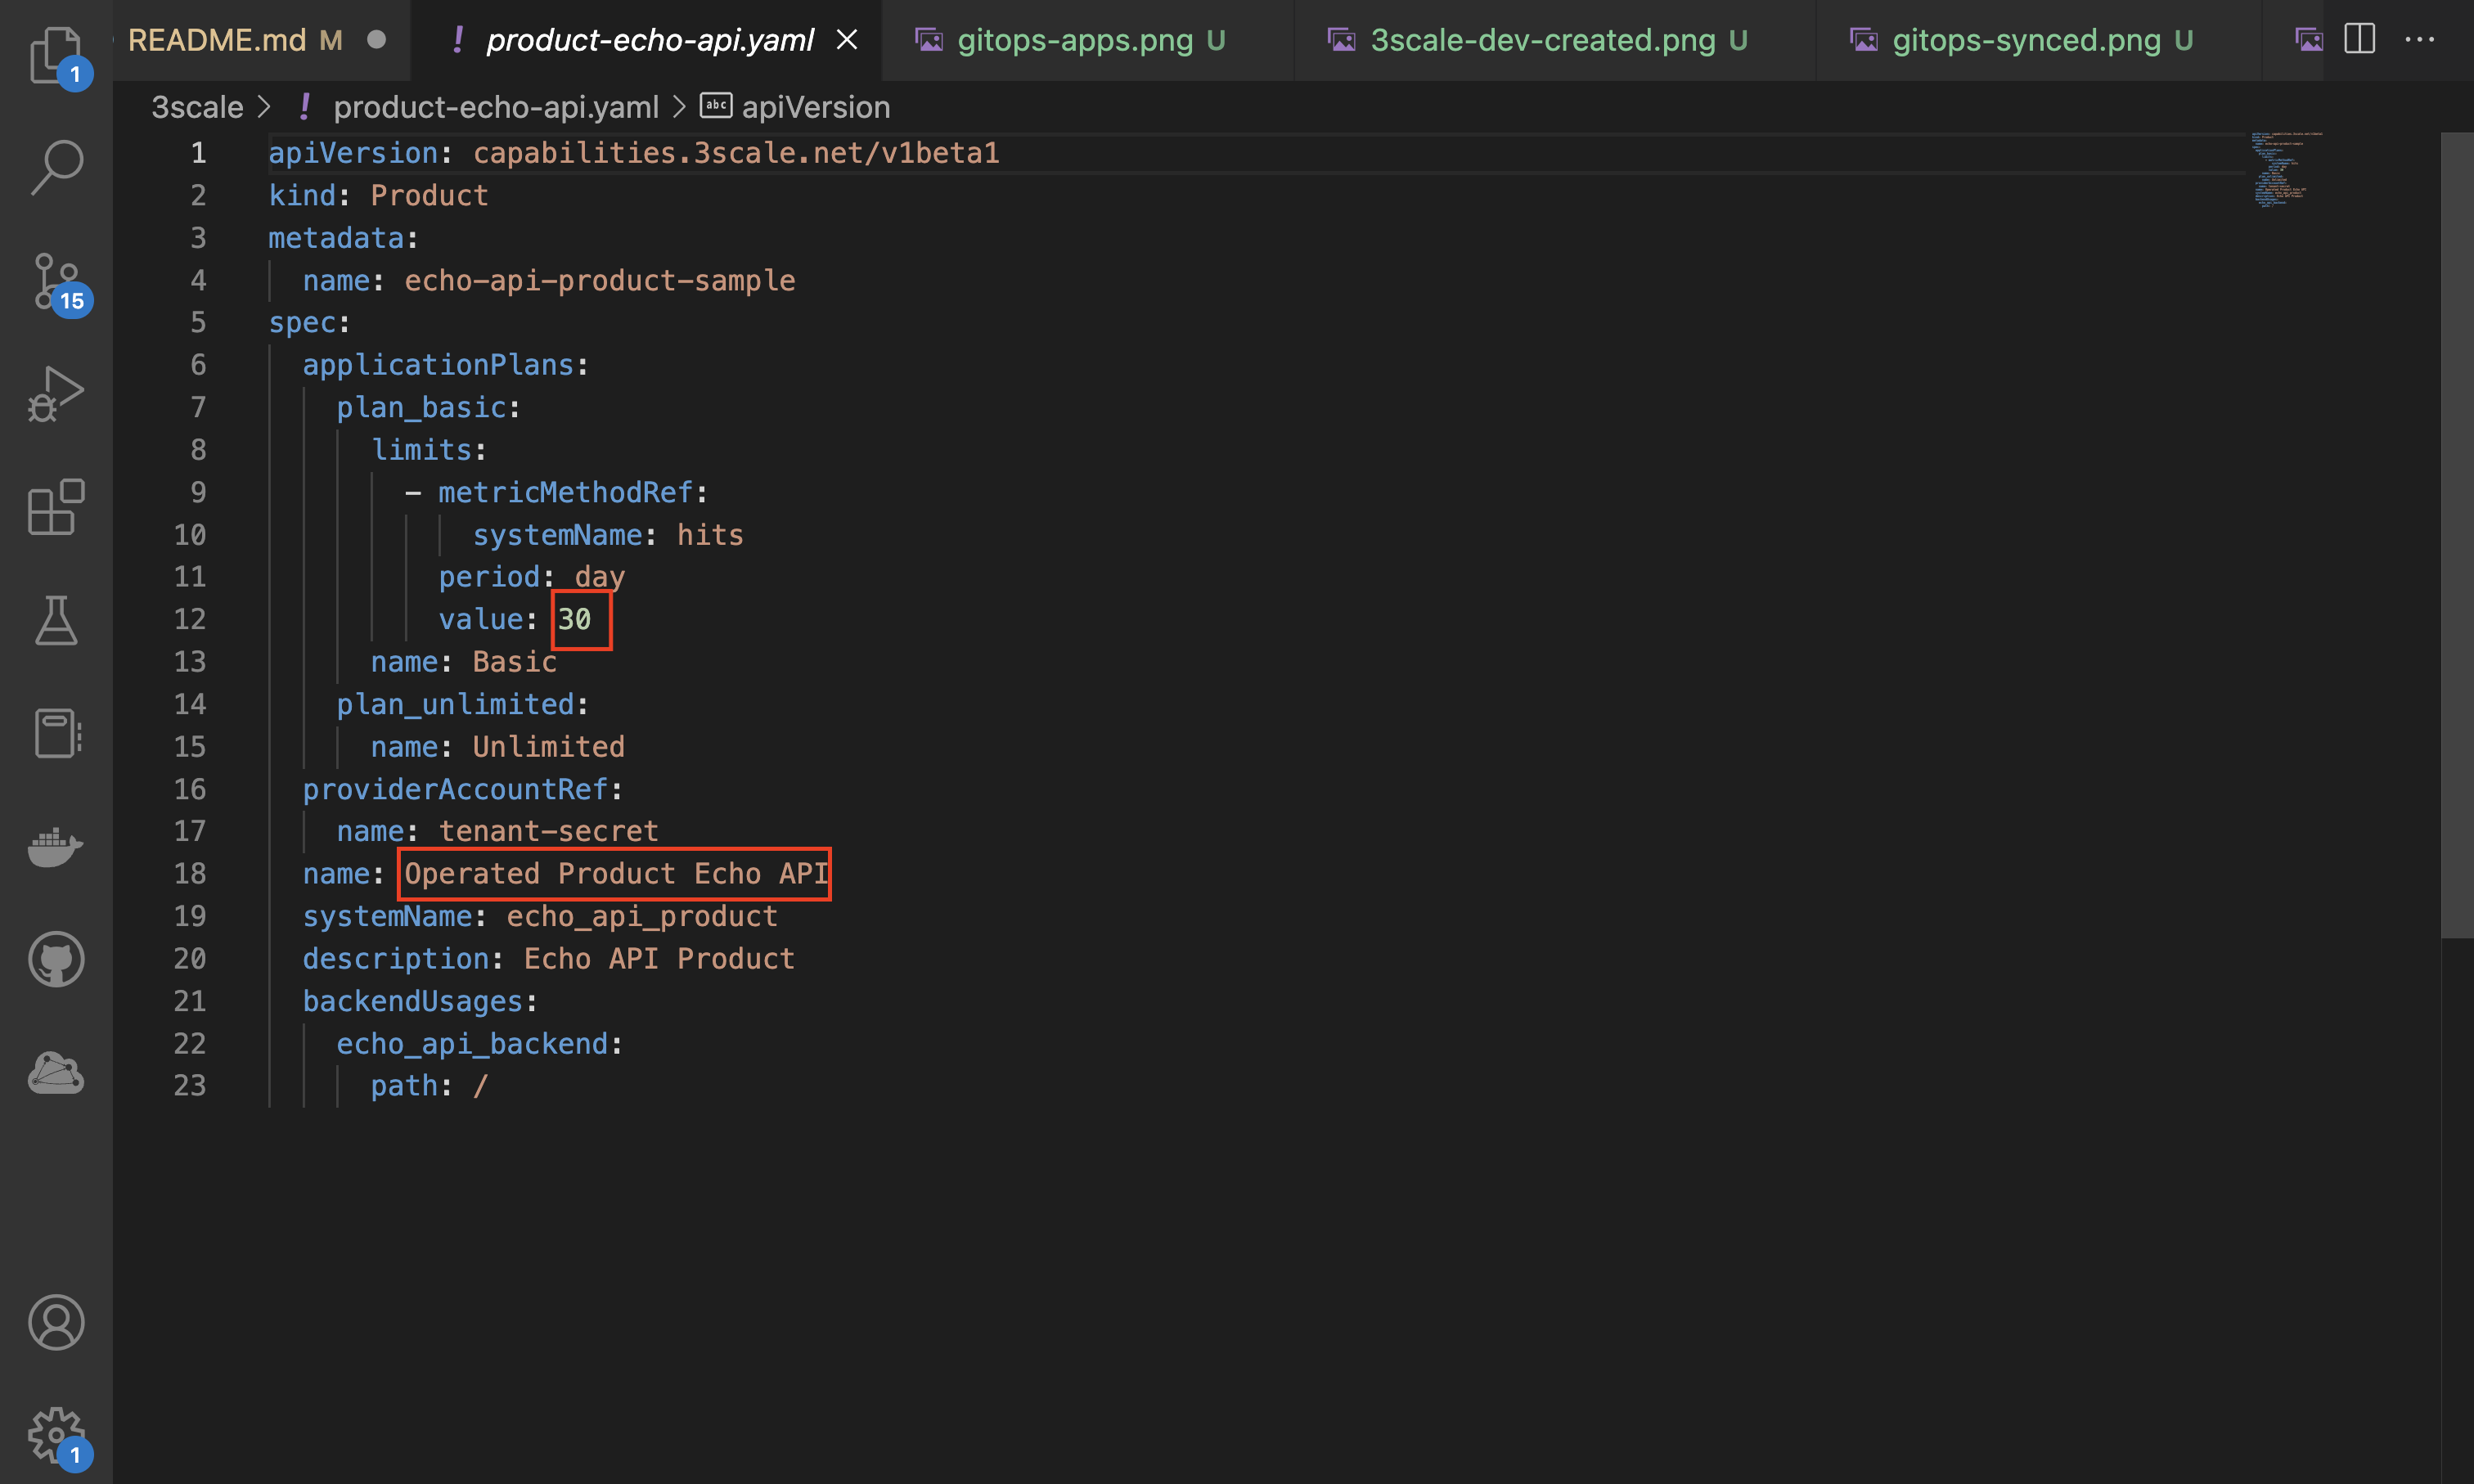Click the vertical editor scrollbar
This screenshot has width=2474, height=1484.
point(2456,535)
